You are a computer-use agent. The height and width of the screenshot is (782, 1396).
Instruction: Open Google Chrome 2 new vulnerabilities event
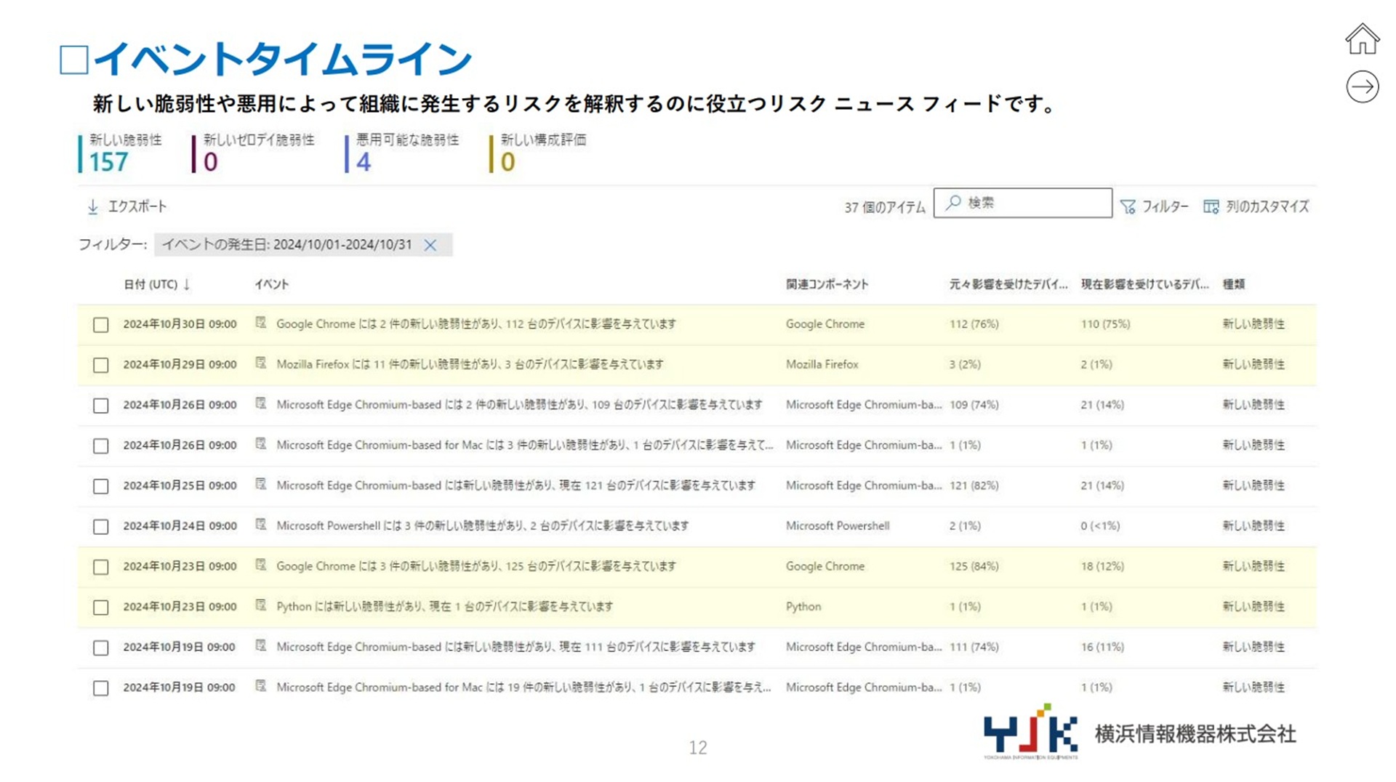tap(476, 324)
